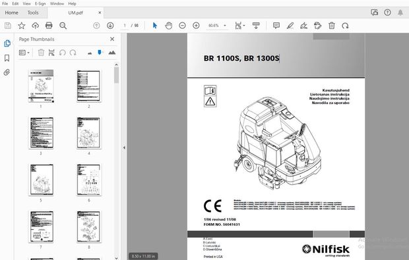Image resolution: width=409 pixels, height=260 pixels.
Task: Close the Page Thumbnails panel
Action: coord(112,39)
